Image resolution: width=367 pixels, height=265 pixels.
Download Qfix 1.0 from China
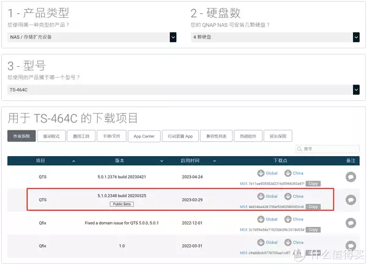coord(294,242)
